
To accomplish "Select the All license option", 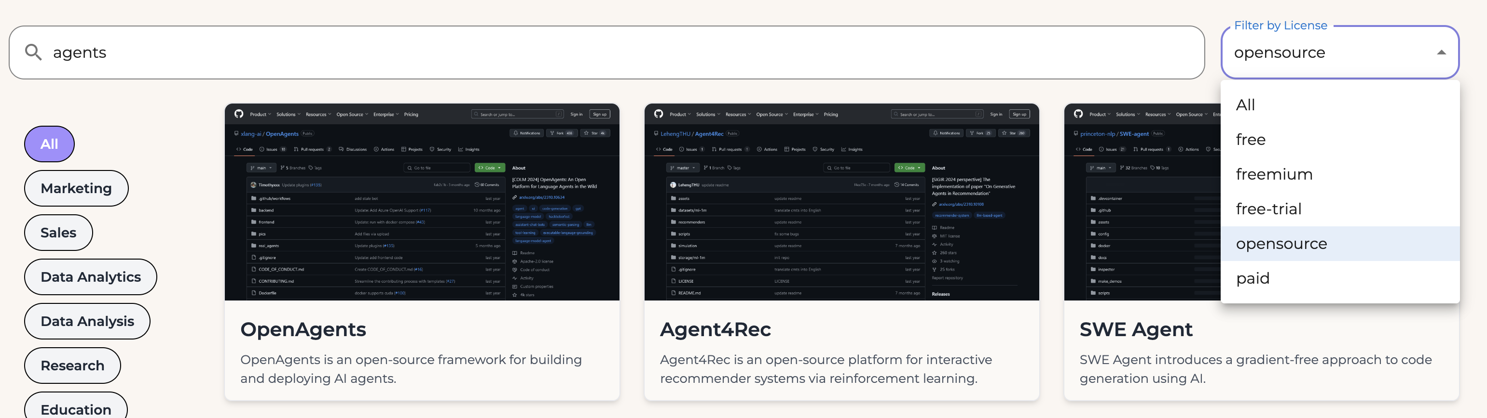I will point(1340,105).
